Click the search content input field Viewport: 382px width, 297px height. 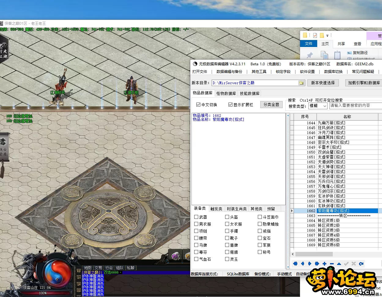(x=356, y=105)
